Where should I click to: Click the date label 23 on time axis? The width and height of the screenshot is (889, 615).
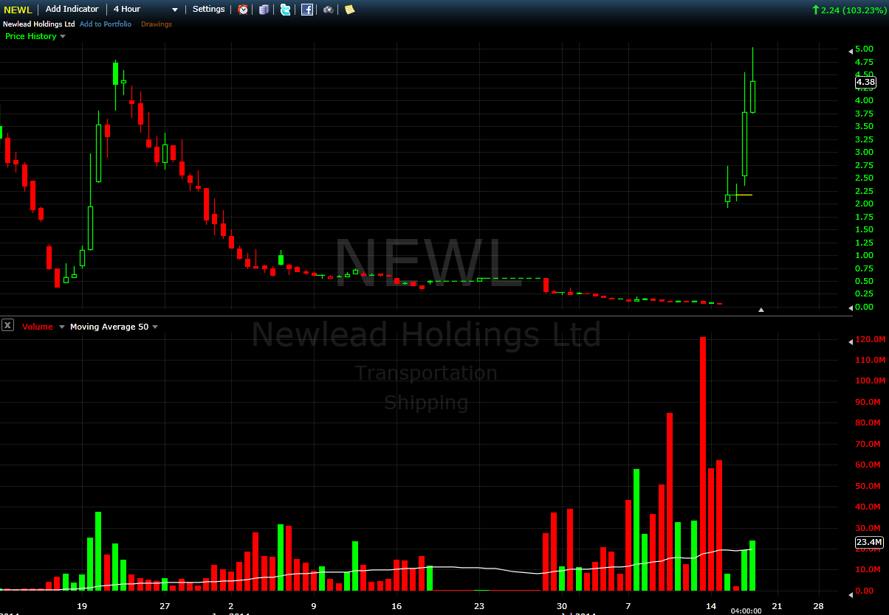tap(479, 606)
